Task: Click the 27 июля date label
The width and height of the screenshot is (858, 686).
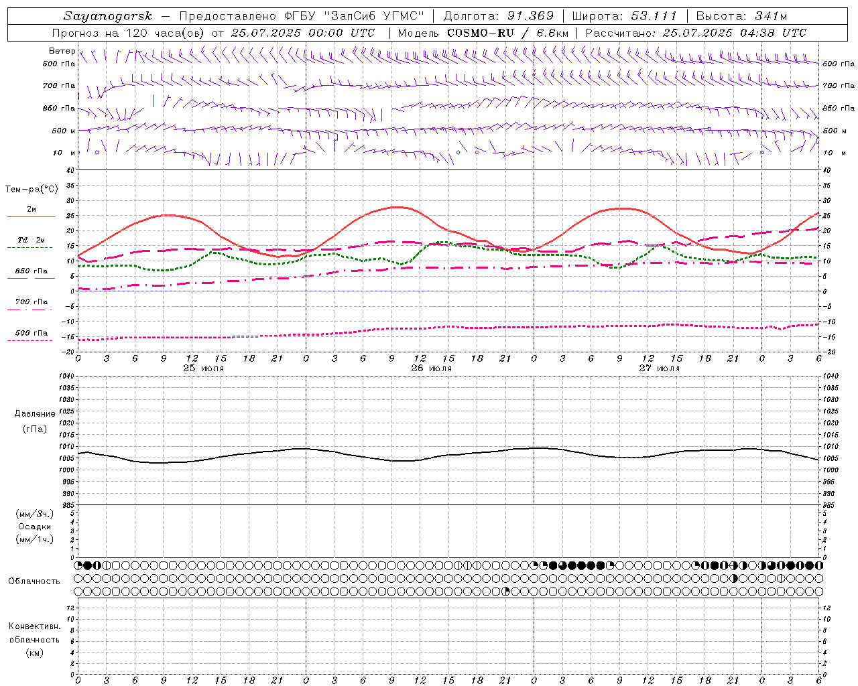Action: click(x=660, y=368)
